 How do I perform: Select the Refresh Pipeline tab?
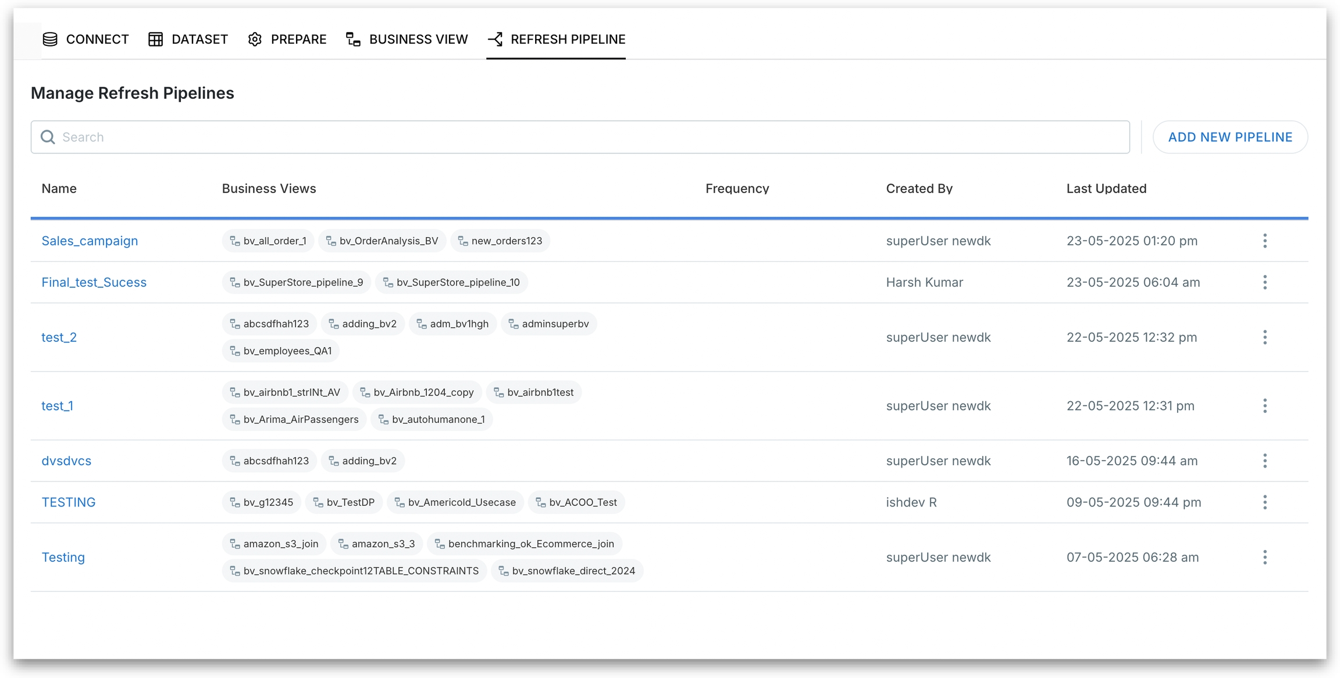(x=556, y=39)
